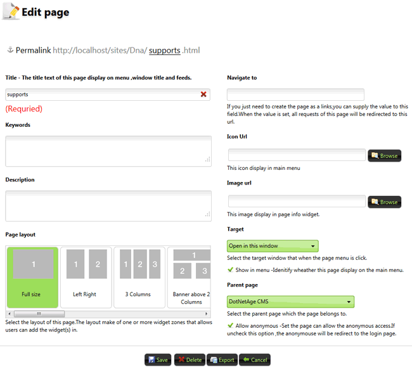This screenshot has height=369, width=412.
Task: Focus the Title input containing 'supports'
Action: click(x=108, y=94)
